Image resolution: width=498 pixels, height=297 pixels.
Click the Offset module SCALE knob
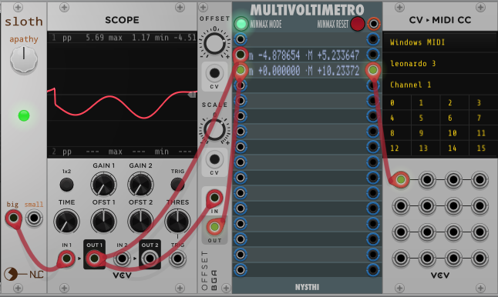tap(214, 129)
